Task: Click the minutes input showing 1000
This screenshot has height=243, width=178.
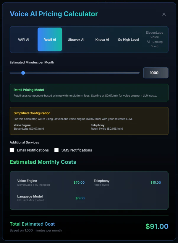Action: [x=156, y=73]
